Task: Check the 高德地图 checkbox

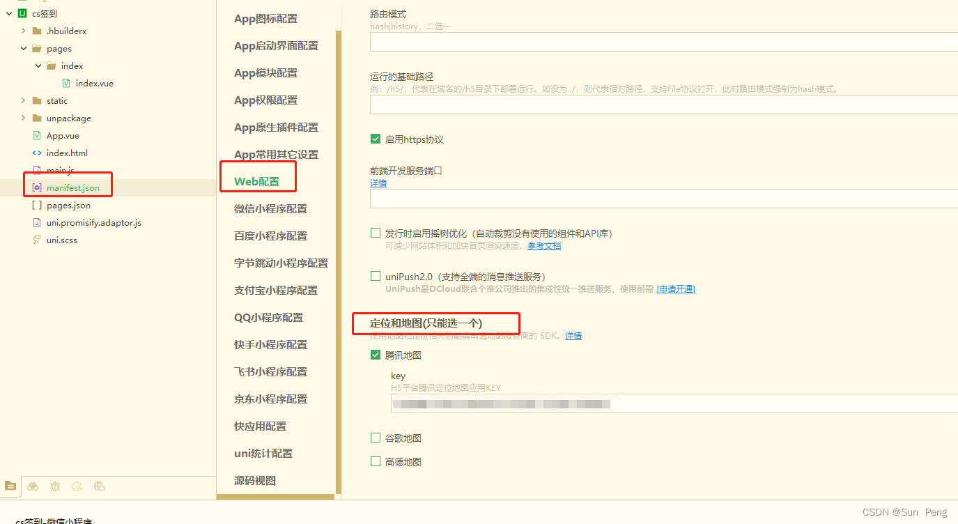Action: 376,461
